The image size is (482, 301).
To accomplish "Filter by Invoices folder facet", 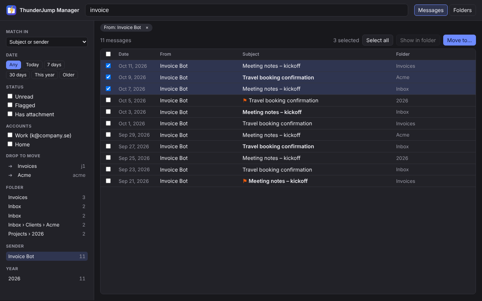I will click(47, 197).
